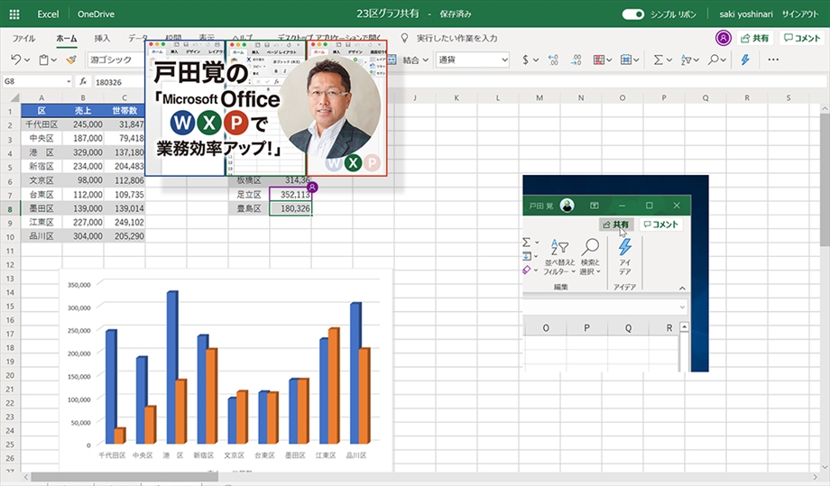The image size is (830, 486).
Task: Open the Name Box dropdown arrow
Action: 69,81
